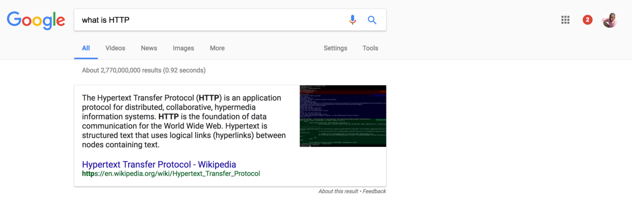Image resolution: width=632 pixels, height=200 pixels.
Task: Open the account profile avatar
Action: tap(609, 20)
